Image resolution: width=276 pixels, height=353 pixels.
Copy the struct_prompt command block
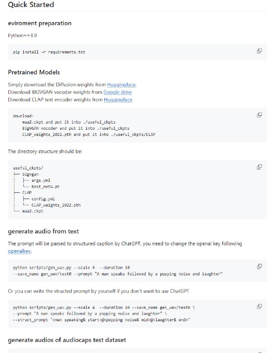tap(259, 306)
